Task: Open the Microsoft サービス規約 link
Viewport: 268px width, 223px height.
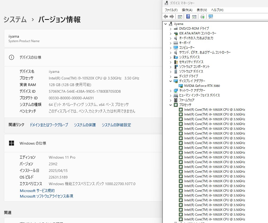Action: tap(37, 191)
